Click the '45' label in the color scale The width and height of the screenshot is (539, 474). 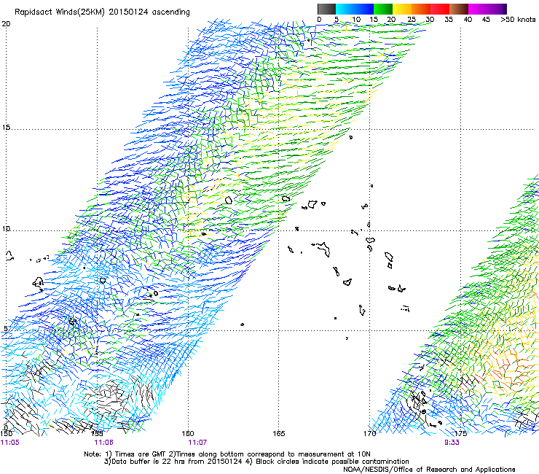[486, 20]
